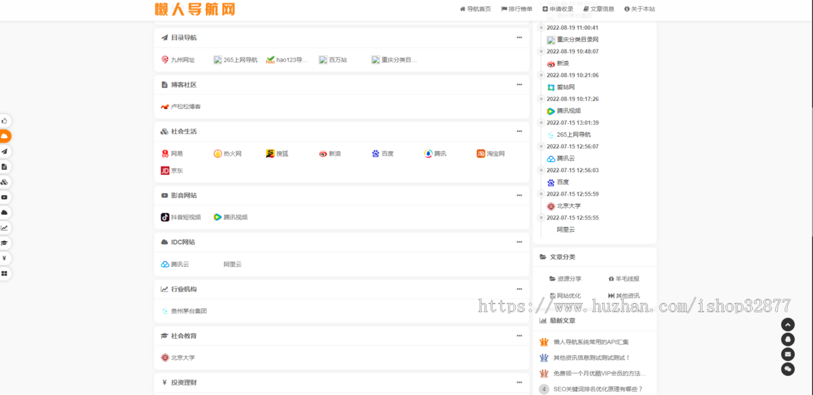813x395 pixels.
Task: Click the thumbs-up icon in left sidebar
Action: pyautogui.click(x=4, y=121)
